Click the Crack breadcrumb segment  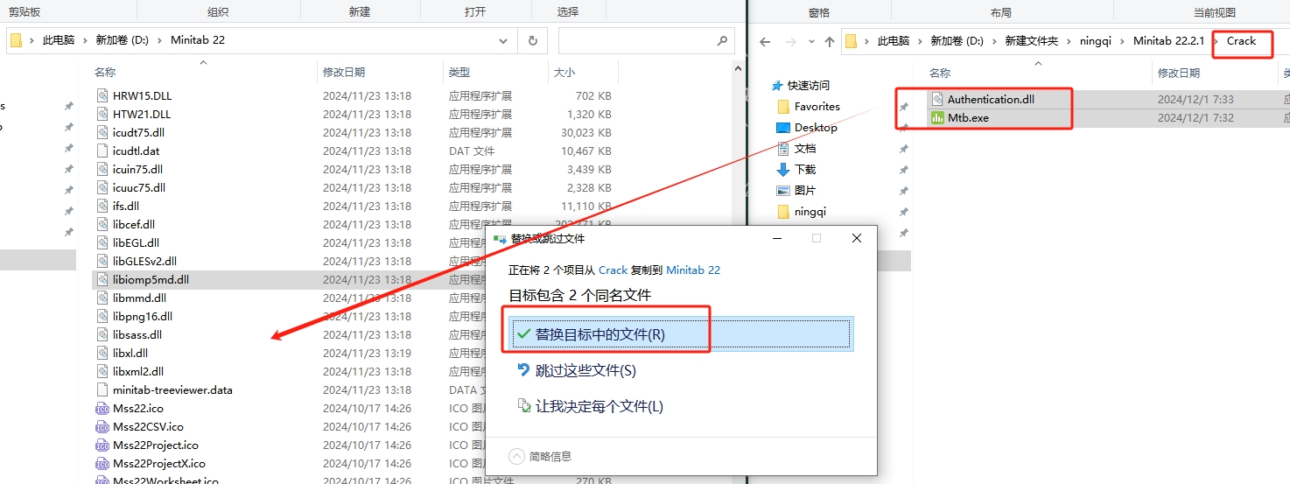(x=1241, y=41)
